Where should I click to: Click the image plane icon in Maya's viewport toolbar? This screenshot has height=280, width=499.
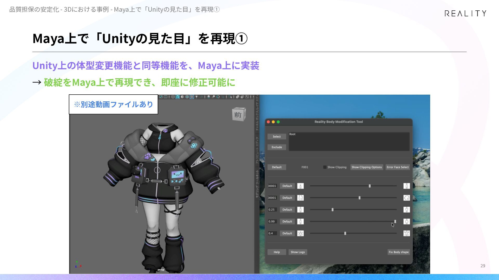tap(161, 97)
